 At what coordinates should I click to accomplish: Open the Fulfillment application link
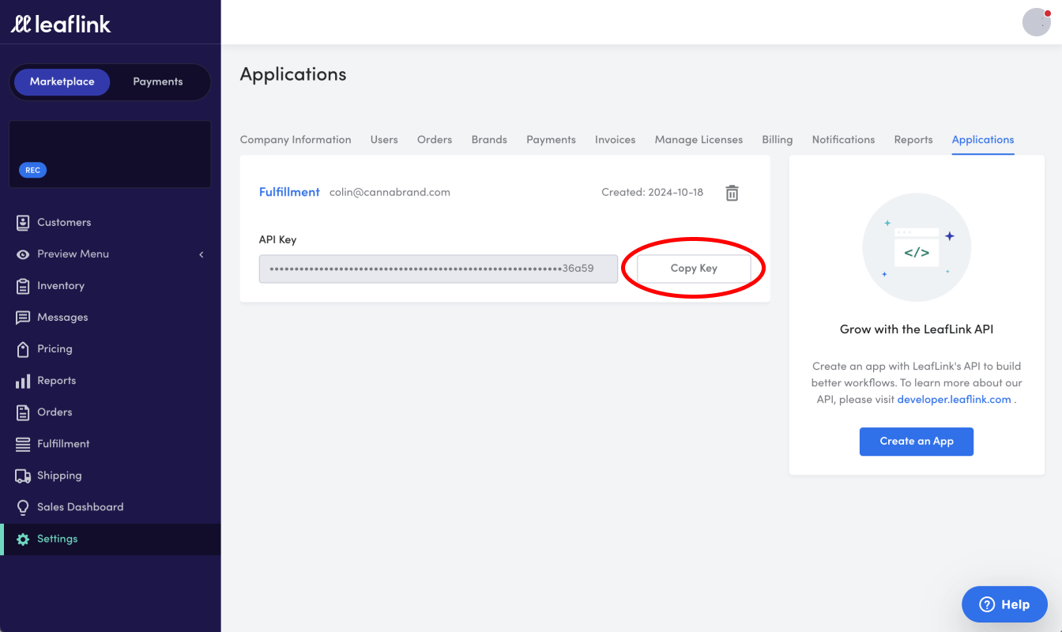[289, 192]
